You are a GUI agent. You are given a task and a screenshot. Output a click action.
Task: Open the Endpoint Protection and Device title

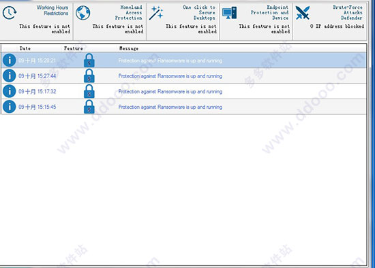270,13
